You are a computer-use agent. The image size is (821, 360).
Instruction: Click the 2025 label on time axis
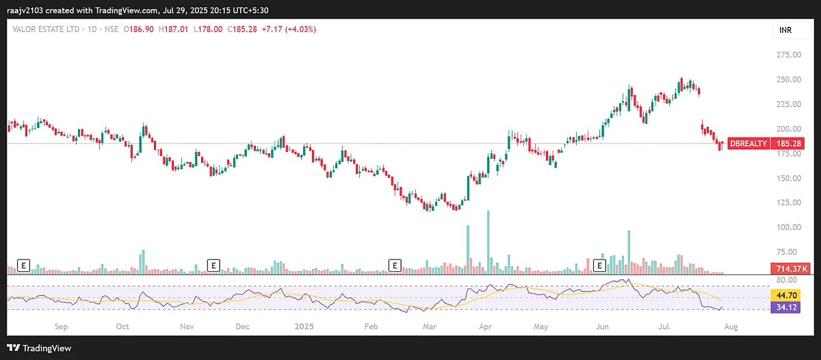(306, 327)
